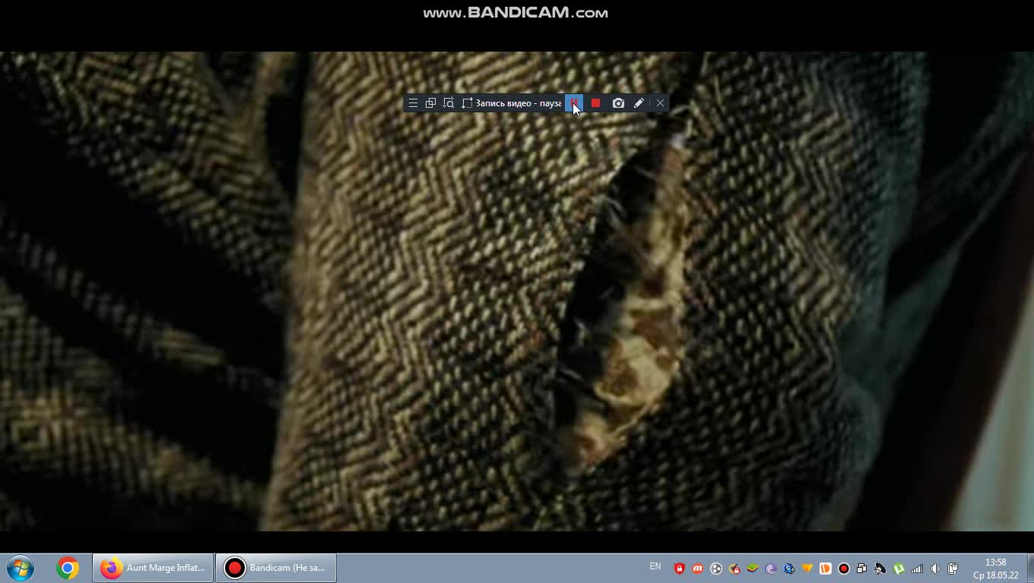Open the Bandicam toolbar hamburger menu

click(413, 103)
